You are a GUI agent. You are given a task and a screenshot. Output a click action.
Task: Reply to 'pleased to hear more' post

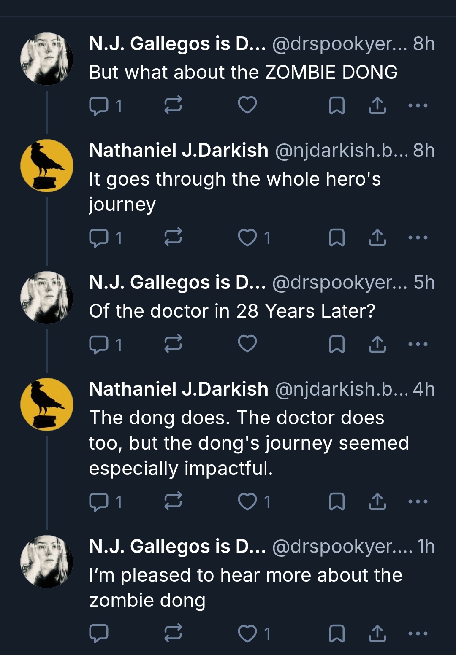(x=99, y=633)
